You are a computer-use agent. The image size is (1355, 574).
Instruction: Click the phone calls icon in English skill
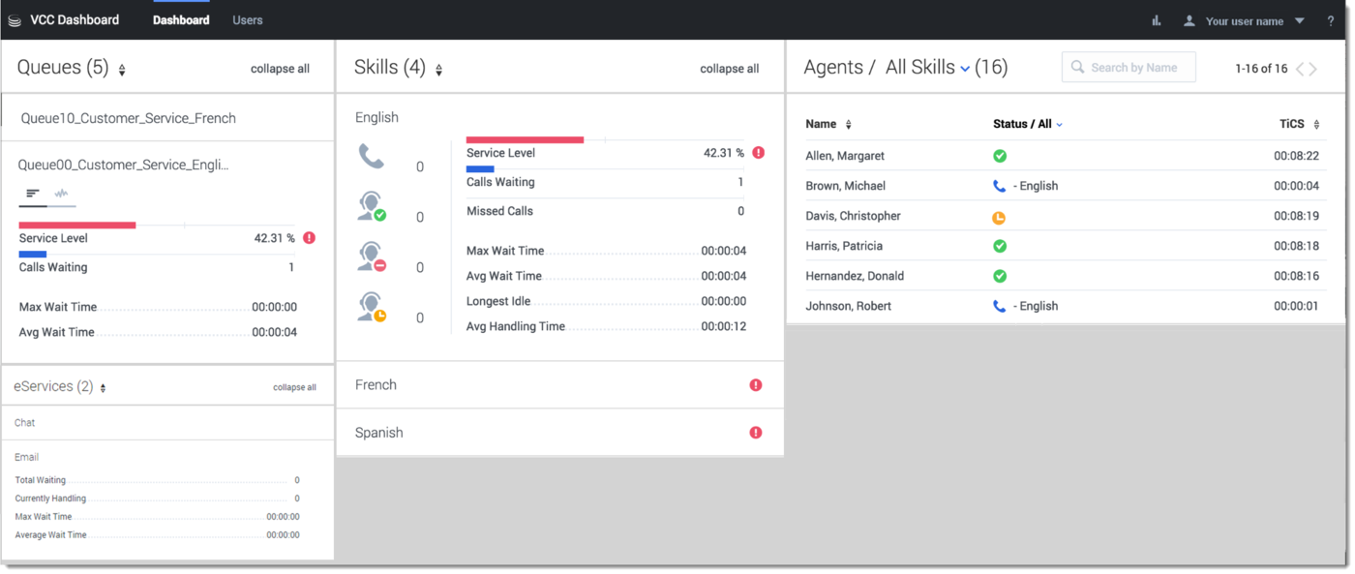coord(372,156)
